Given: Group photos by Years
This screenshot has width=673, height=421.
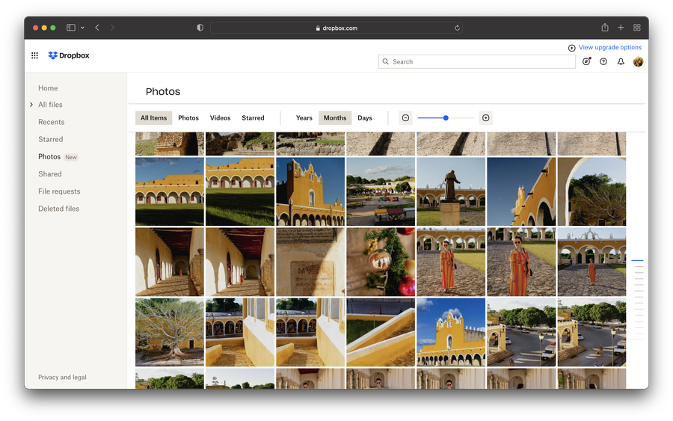Looking at the screenshot, I should [x=304, y=117].
